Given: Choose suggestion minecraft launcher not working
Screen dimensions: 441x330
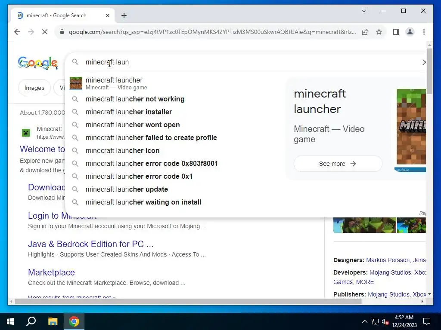Looking at the screenshot, I should pos(175,99).
